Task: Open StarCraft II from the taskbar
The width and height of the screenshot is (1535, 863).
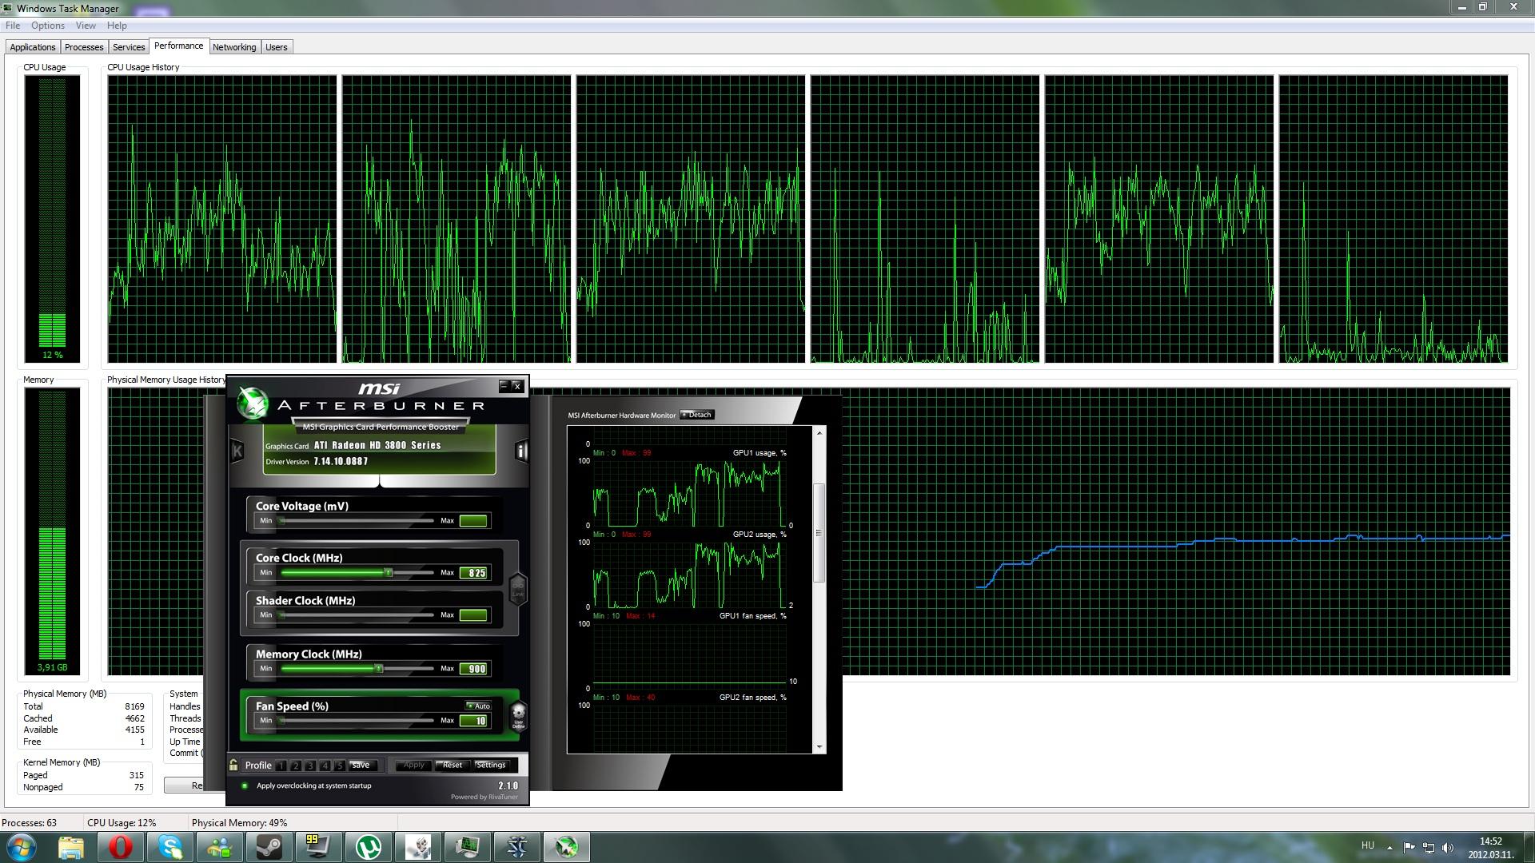Action: [517, 847]
